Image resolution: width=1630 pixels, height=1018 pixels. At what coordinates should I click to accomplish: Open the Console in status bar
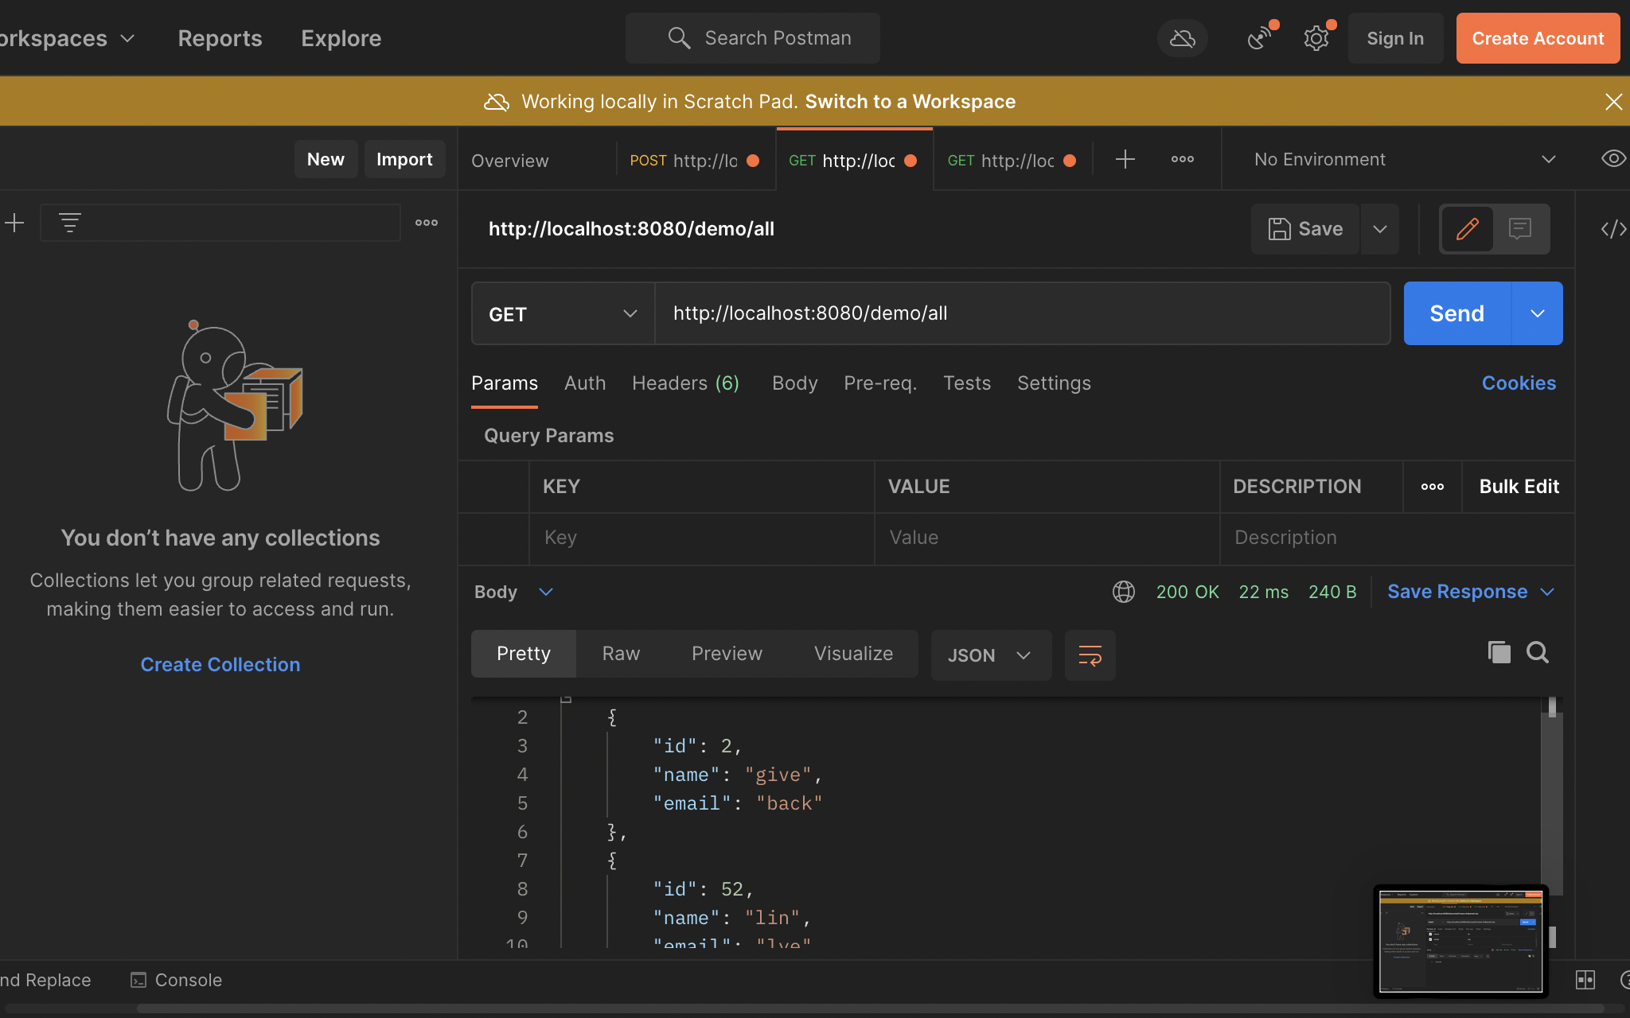click(176, 980)
